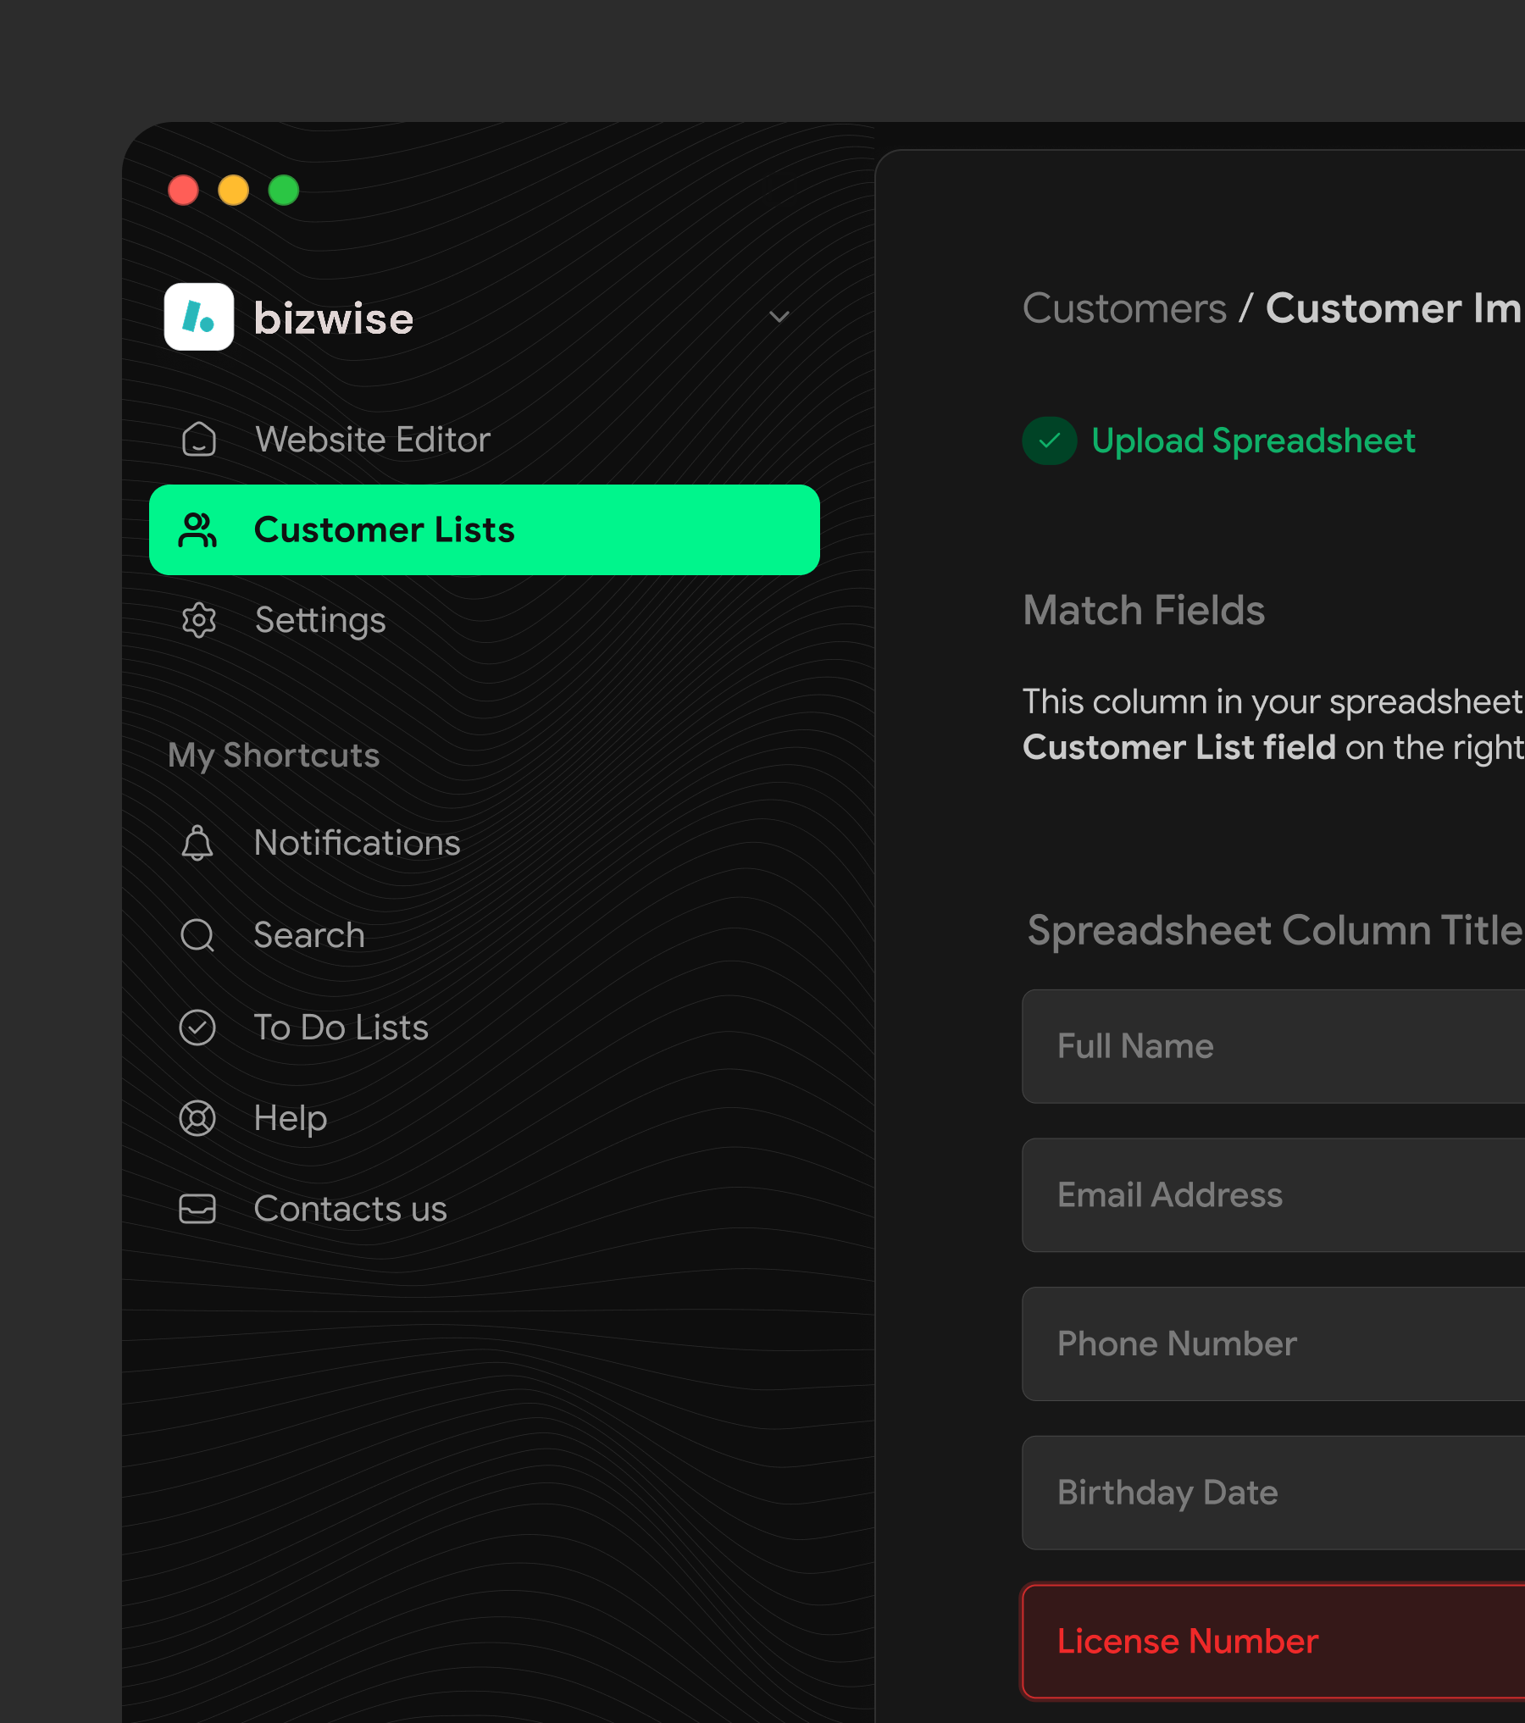
Task: Open Help via the life ring icon
Action: click(x=197, y=1118)
